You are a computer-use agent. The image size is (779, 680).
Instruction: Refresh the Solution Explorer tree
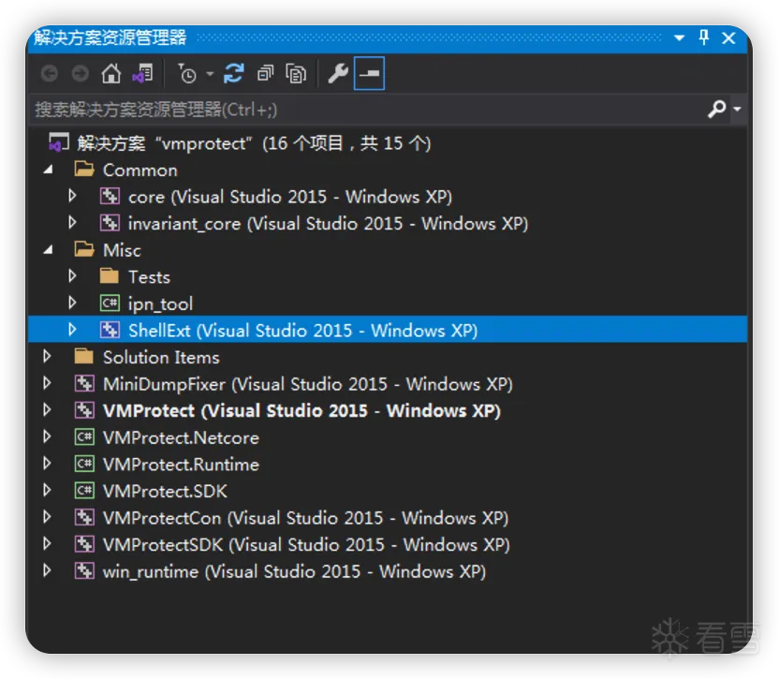tap(233, 74)
